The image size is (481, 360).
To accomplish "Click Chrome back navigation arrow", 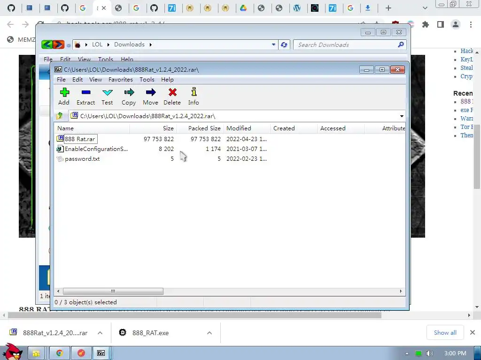I will [x=10, y=24].
